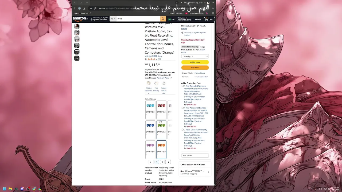Screen dimensions: 342x192
Task: Click the MahaazStores seller link
Action: point(200,73)
